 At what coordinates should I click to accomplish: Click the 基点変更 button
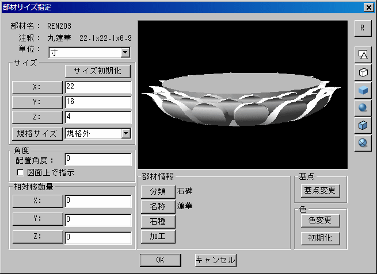click(x=320, y=191)
